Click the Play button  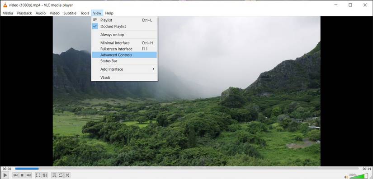[x=5, y=175]
